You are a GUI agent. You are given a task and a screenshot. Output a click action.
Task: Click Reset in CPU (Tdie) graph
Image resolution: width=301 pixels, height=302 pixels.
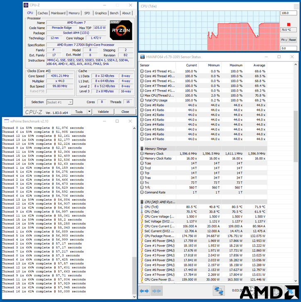tap(293, 40)
